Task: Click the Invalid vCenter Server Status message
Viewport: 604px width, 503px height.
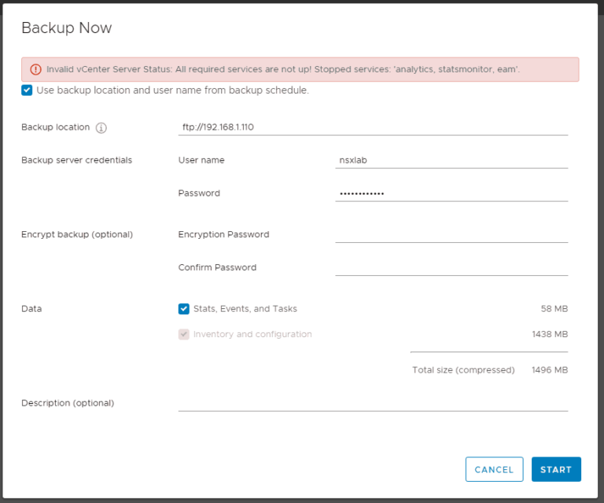Action: coord(283,69)
